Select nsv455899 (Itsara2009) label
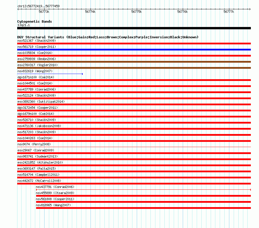Image resolution: width=259 pixels, height=228 pixels. click(55, 193)
